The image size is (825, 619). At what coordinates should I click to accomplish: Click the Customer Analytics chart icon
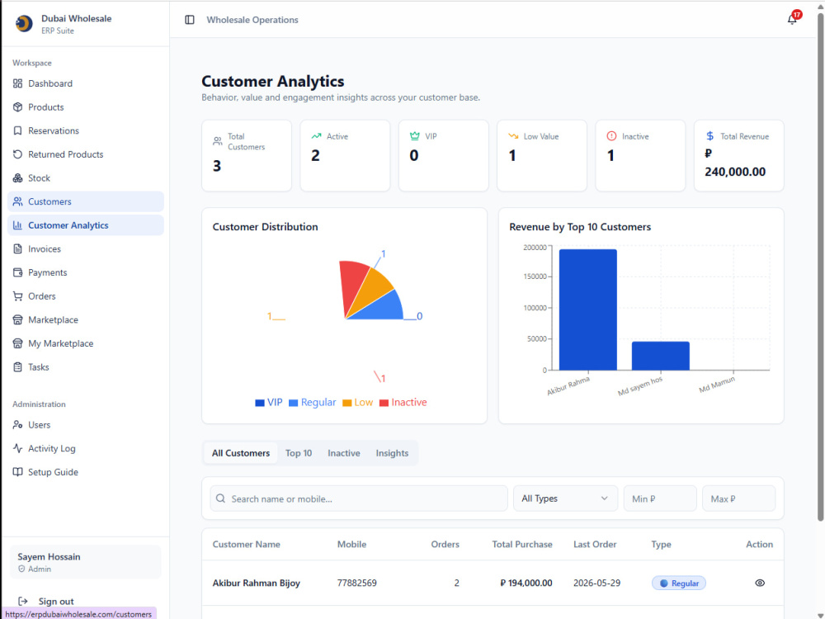pos(18,225)
